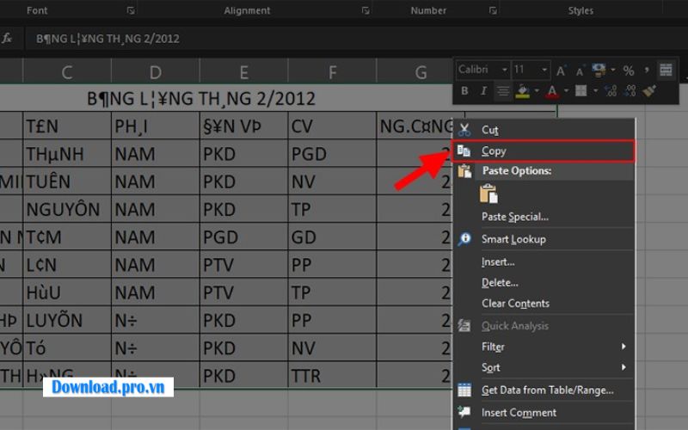Select the HùU name cell
Screen dimensions: 688x430
click(x=67, y=292)
